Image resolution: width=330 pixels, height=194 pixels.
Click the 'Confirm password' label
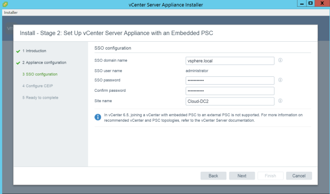click(x=110, y=90)
